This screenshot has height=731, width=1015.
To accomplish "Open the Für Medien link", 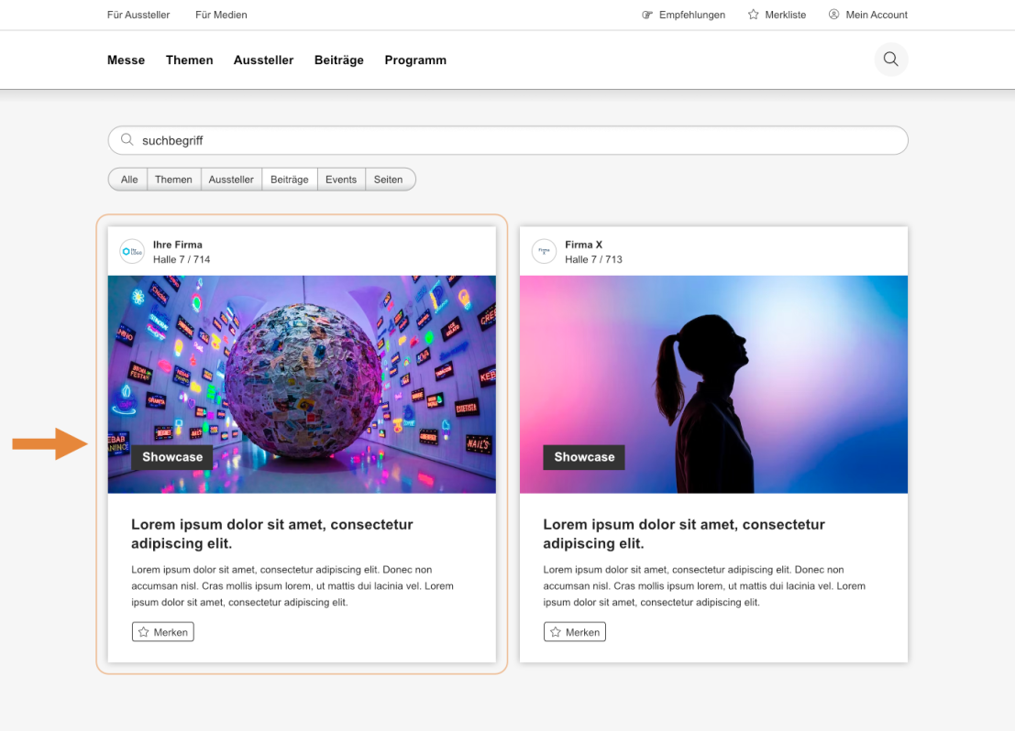I will pos(221,15).
